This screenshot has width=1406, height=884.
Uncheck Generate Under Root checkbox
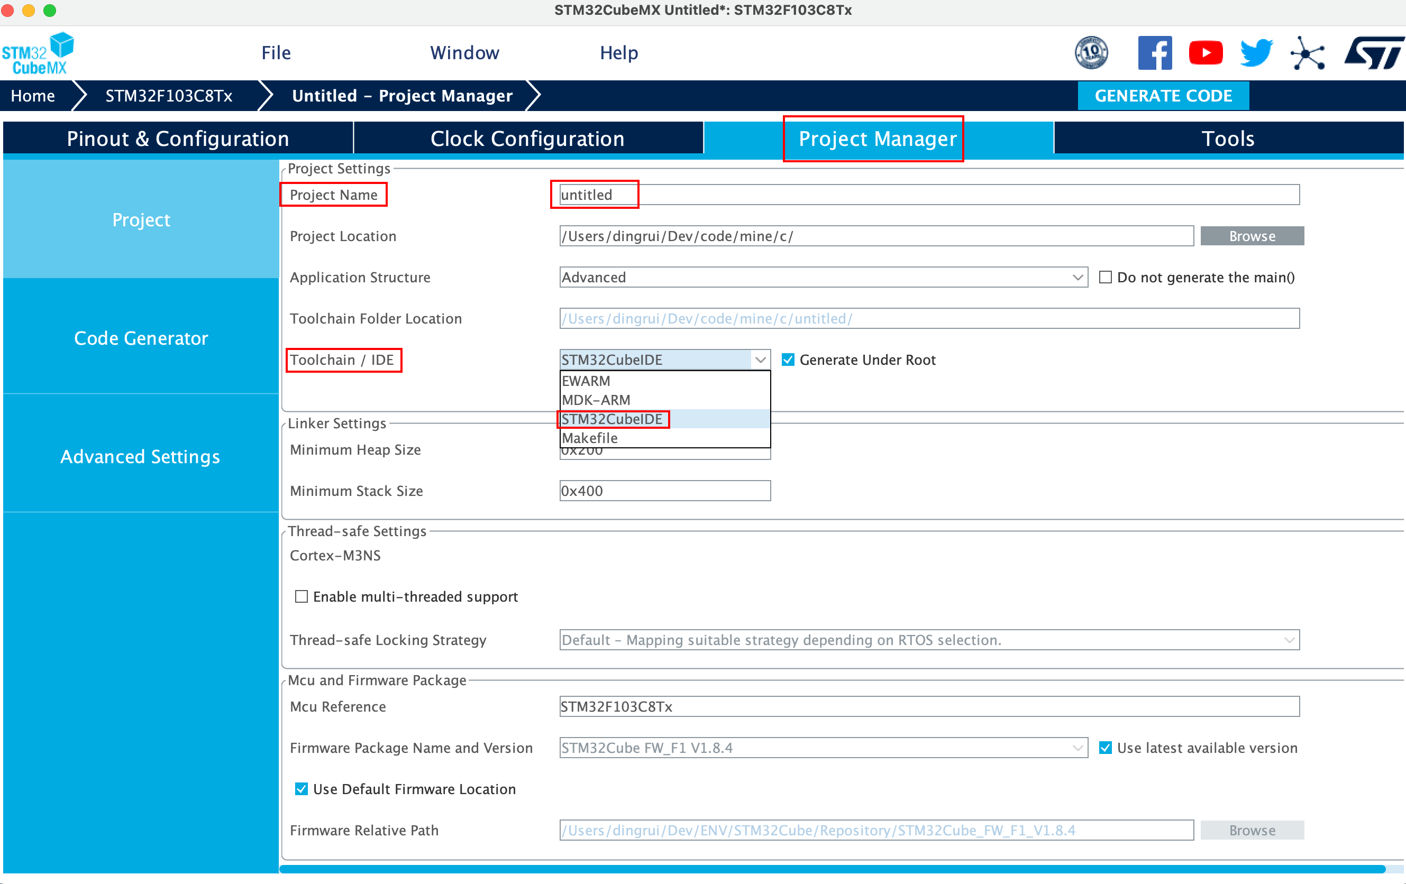(x=788, y=360)
